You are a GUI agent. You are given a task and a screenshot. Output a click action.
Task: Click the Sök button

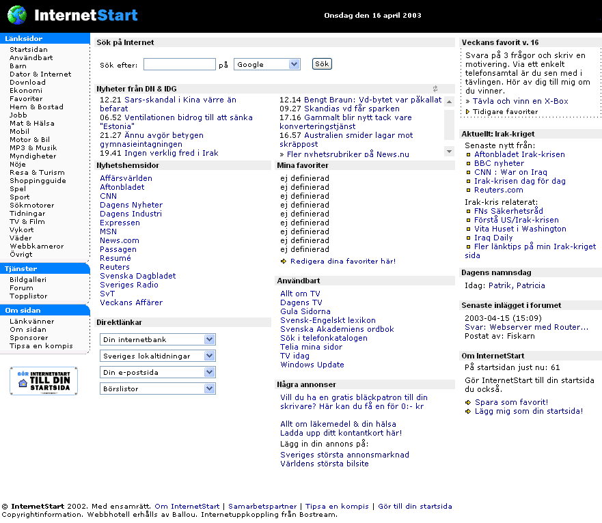pyautogui.click(x=322, y=64)
